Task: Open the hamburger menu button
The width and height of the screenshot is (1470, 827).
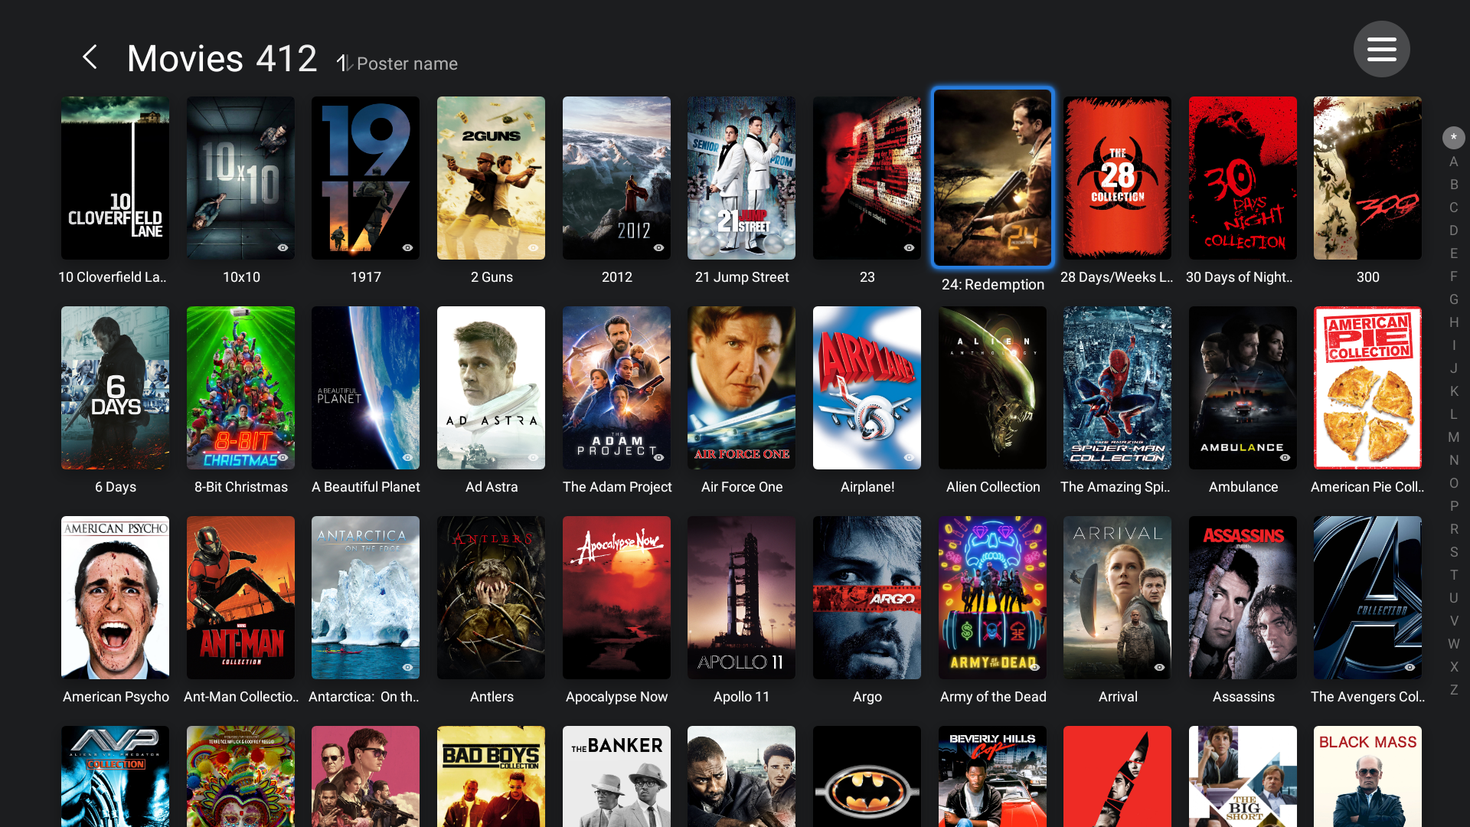Action: pyautogui.click(x=1381, y=49)
